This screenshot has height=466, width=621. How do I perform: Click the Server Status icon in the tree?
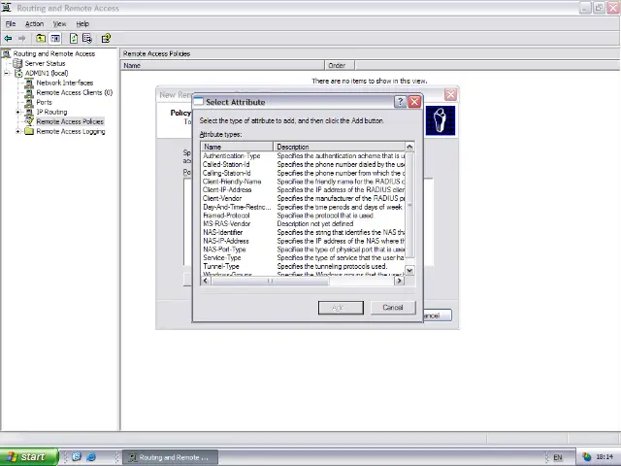(x=17, y=63)
